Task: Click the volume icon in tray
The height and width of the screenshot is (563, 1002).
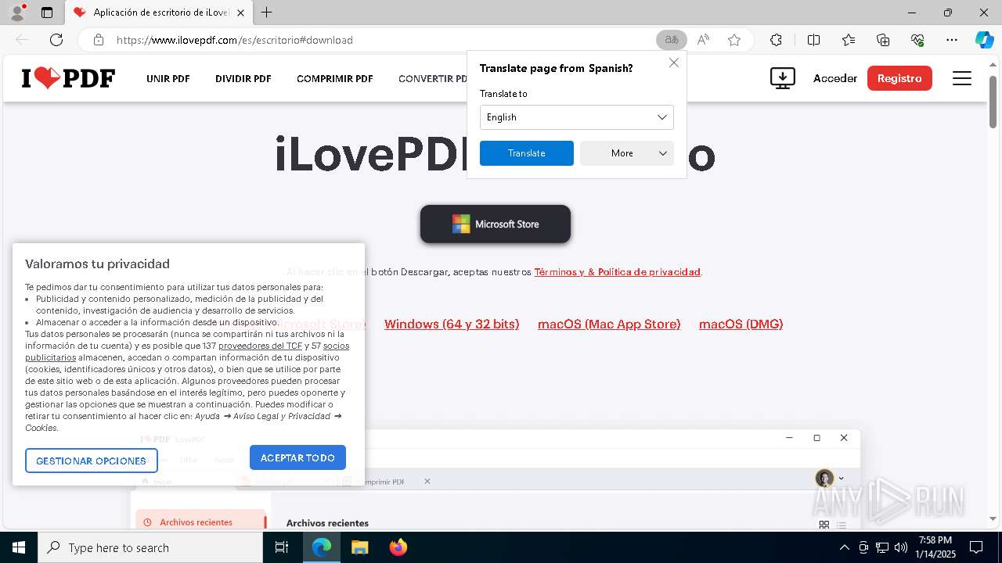Action: 901,547
